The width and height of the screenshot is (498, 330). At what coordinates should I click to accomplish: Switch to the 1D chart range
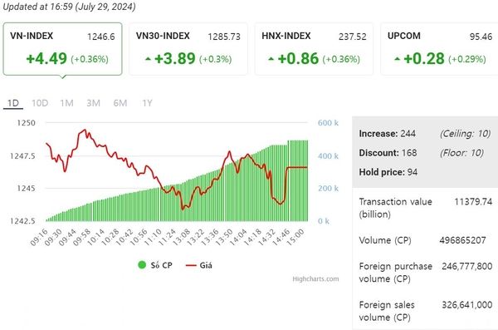pyautogui.click(x=13, y=103)
